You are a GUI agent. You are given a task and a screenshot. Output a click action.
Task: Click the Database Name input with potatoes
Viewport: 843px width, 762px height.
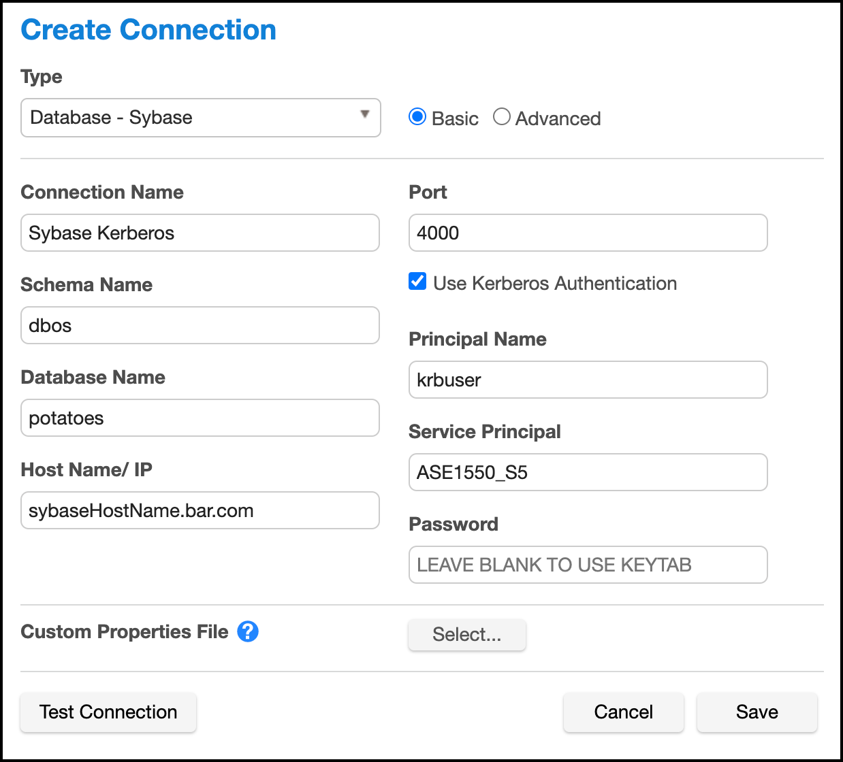(200, 418)
